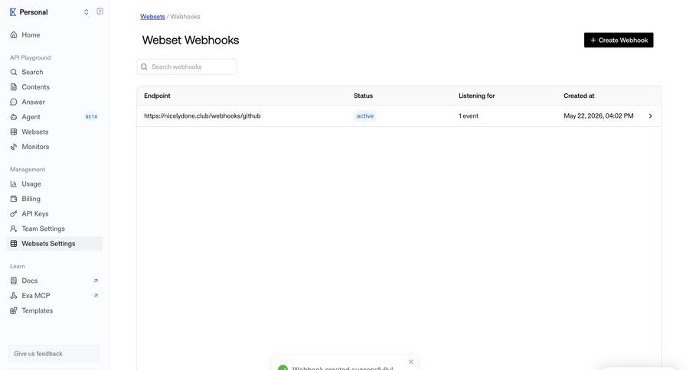
Task: Open the Monitors menu item
Action: tap(54, 147)
